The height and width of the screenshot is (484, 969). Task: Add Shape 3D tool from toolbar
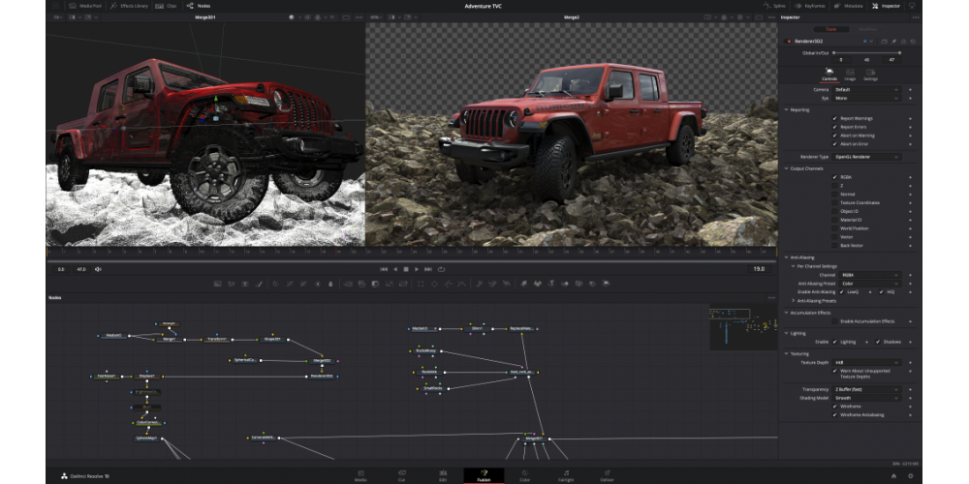click(x=538, y=284)
